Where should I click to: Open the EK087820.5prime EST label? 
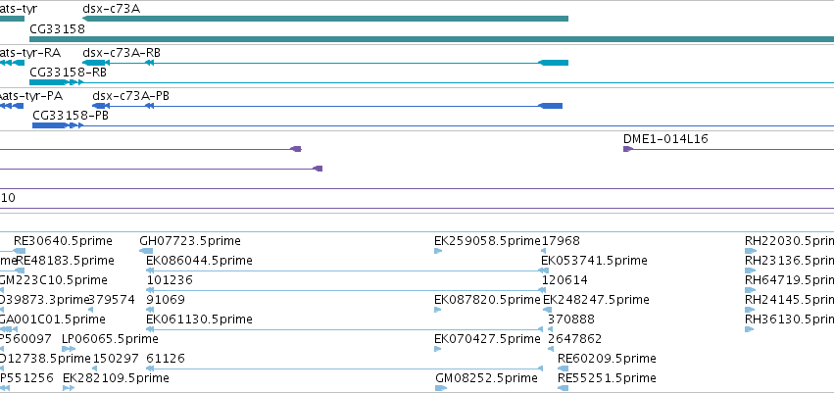(x=487, y=299)
